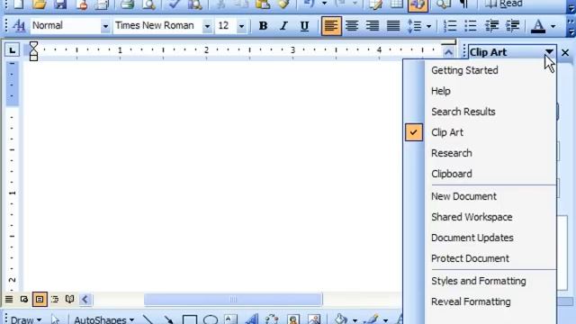Click the horizontal scrollbar thumb

click(x=233, y=300)
